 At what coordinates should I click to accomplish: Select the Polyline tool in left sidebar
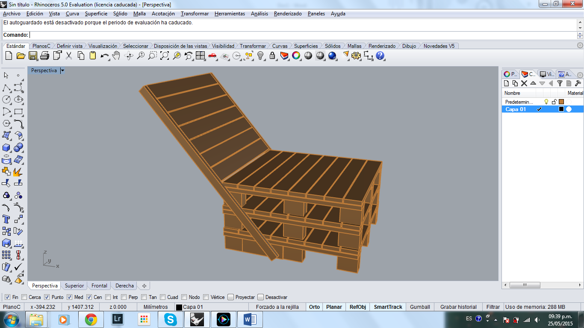pos(6,88)
